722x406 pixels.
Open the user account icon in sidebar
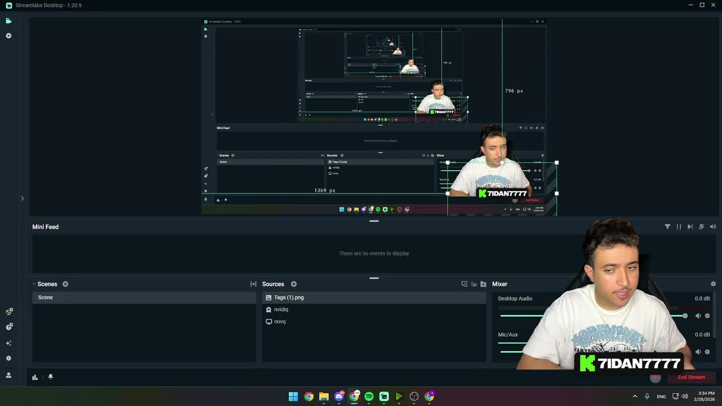[x=8, y=375]
